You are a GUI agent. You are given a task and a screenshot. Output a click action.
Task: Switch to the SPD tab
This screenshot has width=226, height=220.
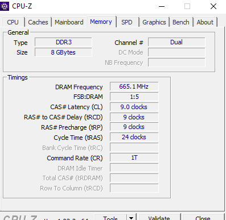(x=127, y=22)
